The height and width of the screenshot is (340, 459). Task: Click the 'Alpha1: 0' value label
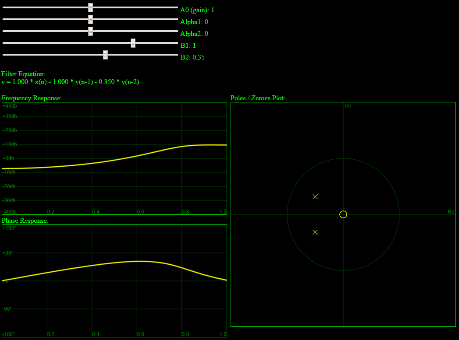[x=194, y=22]
